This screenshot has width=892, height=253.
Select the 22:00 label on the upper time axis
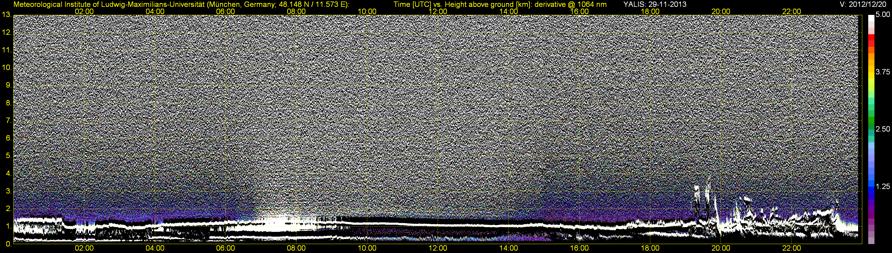click(x=792, y=11)
